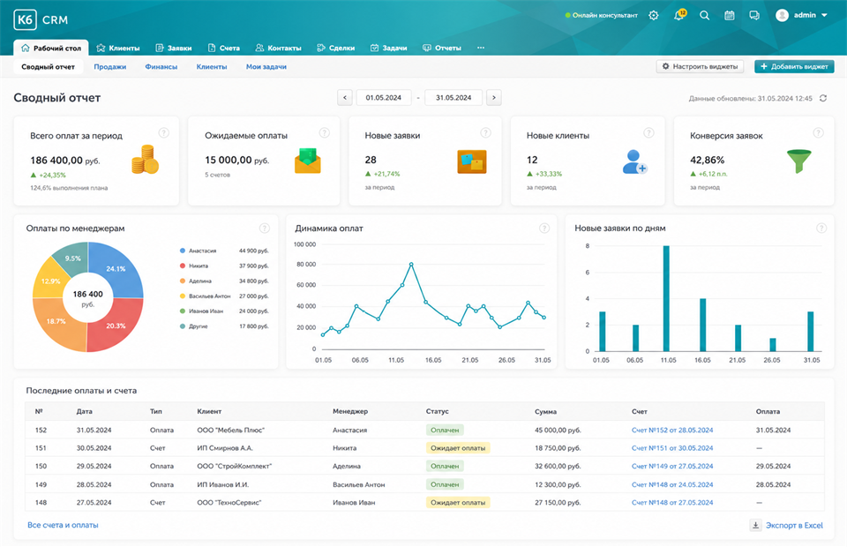Switch to the Финансы subtab
847x547 pixels.
coord(161,67)
